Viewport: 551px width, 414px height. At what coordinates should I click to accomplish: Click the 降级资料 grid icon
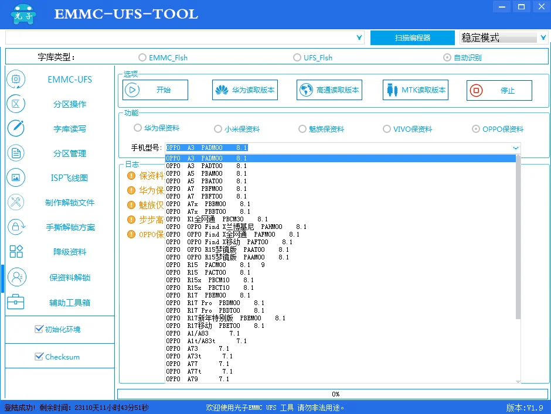(16, 252)
